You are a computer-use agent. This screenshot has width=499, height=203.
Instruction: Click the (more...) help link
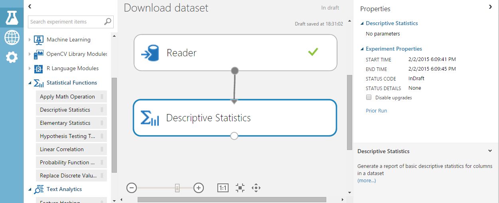367,180
